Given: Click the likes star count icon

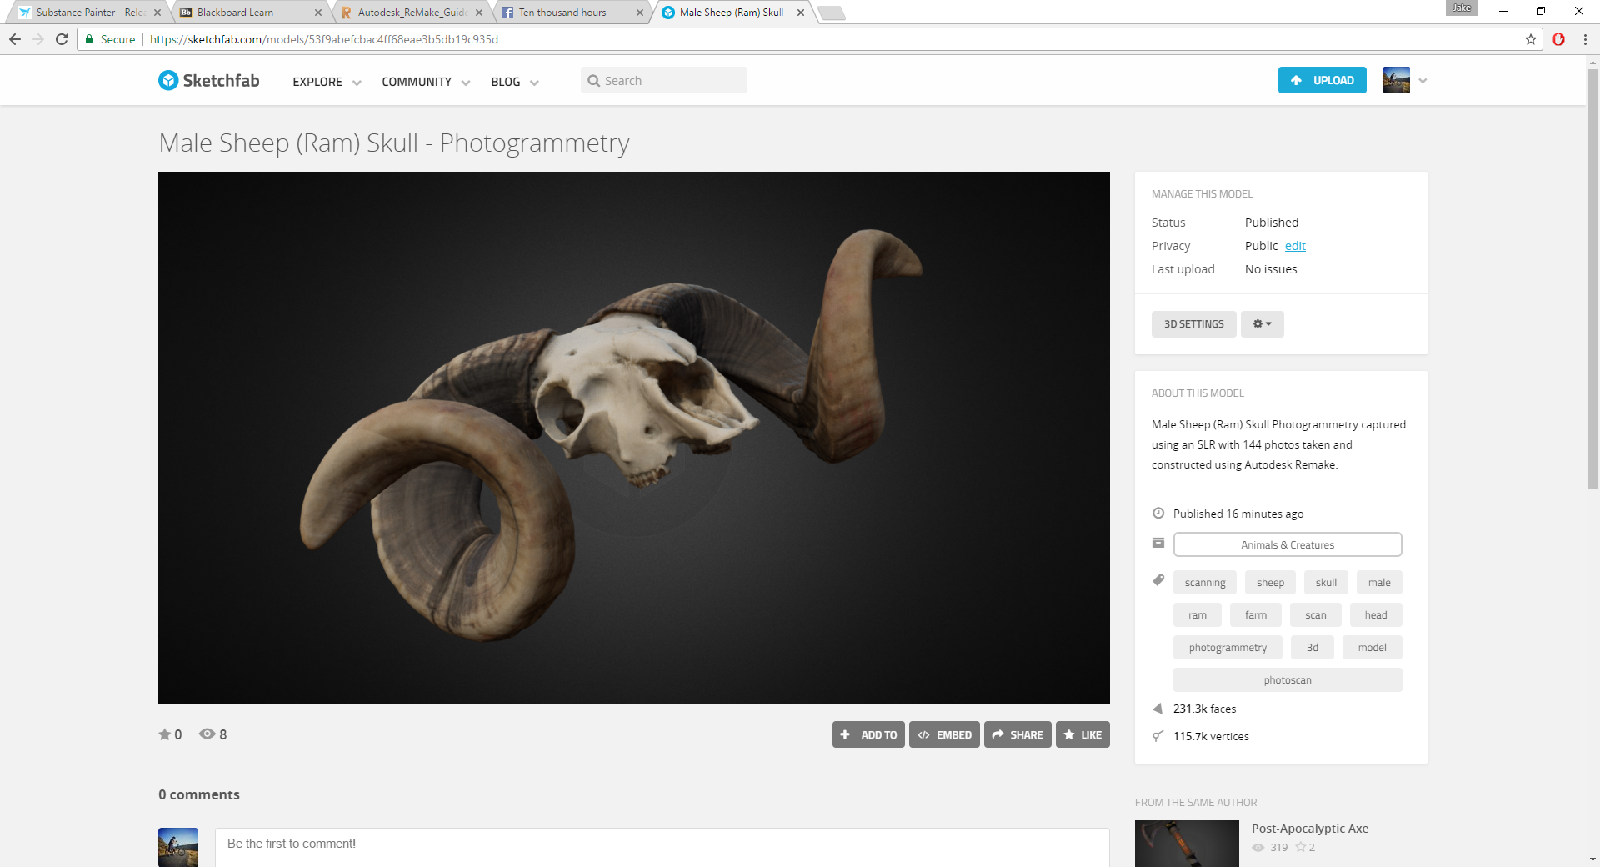Looking at the screenshot, I should (x=165, y=734).
